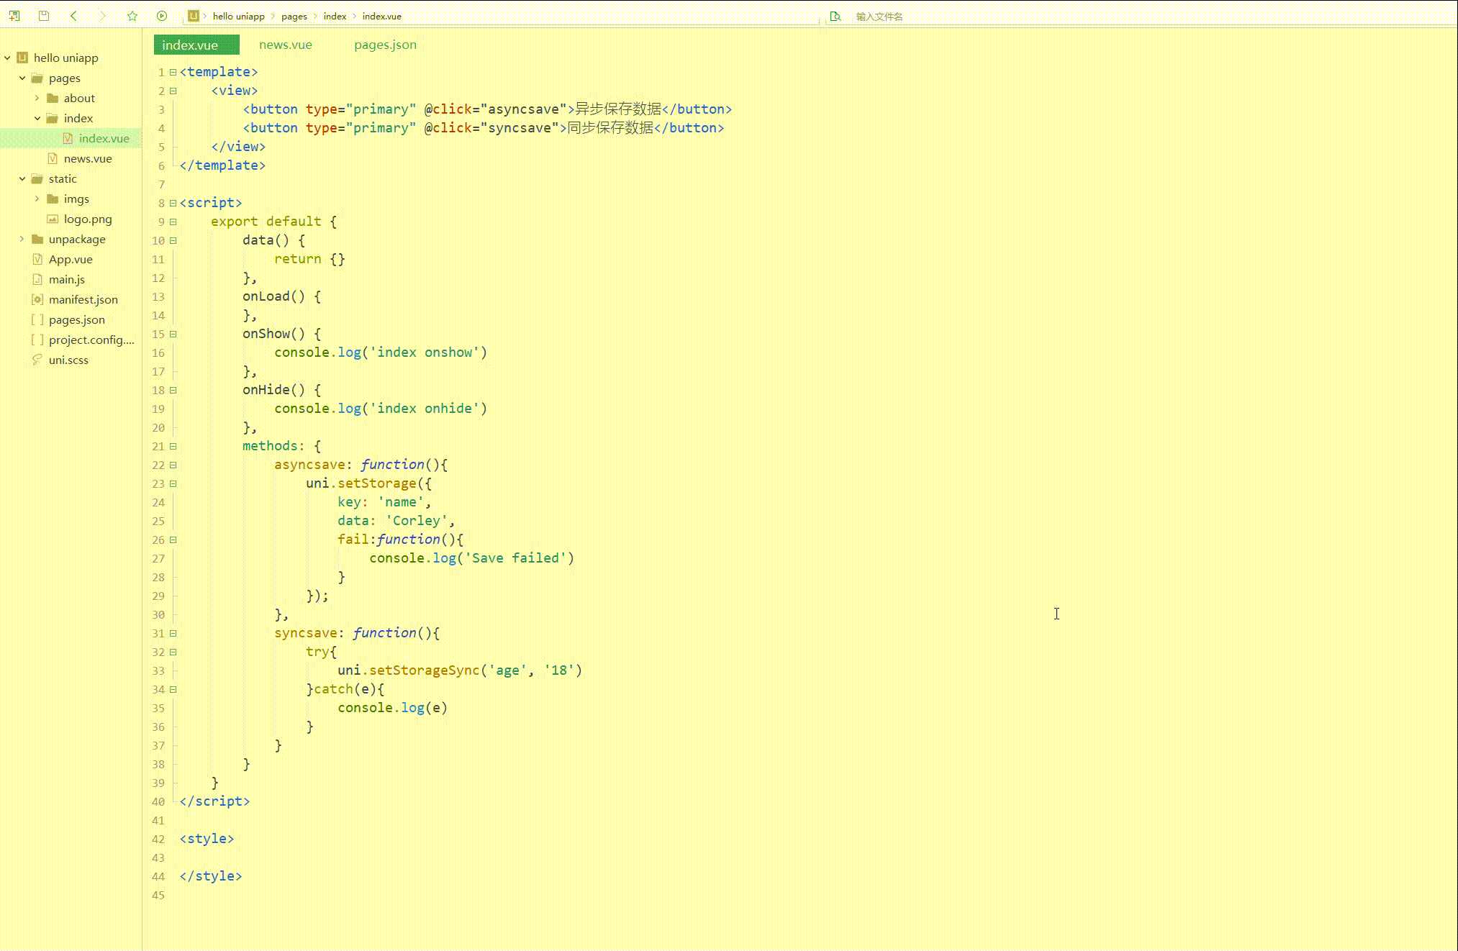Click 'hello uniapp' in the breadcrumb
This screenshot has height=951, width=1458.
pos(239,16)
